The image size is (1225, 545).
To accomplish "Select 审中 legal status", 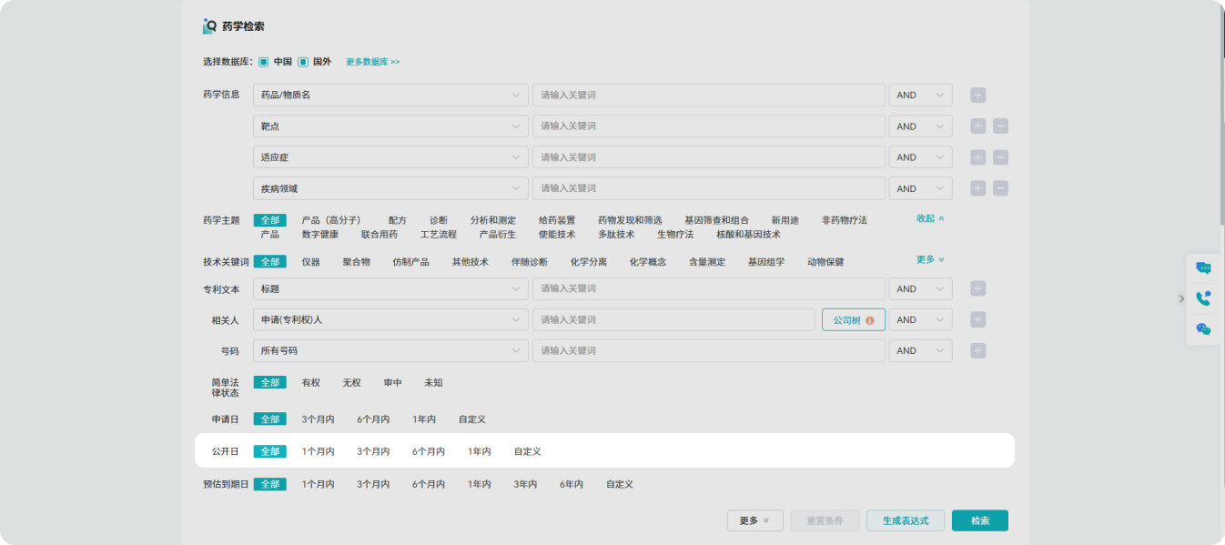I will pyautogui.click(x=392, y=383).
